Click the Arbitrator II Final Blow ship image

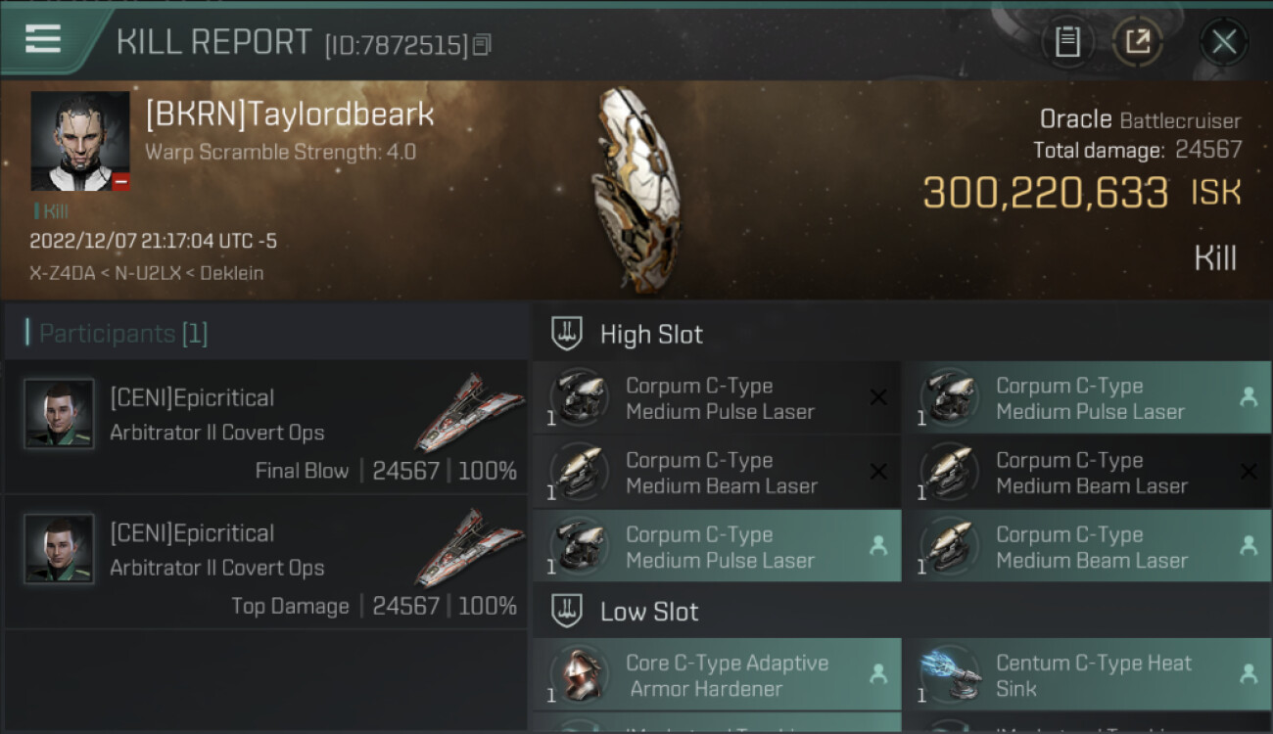pos(469,411)
